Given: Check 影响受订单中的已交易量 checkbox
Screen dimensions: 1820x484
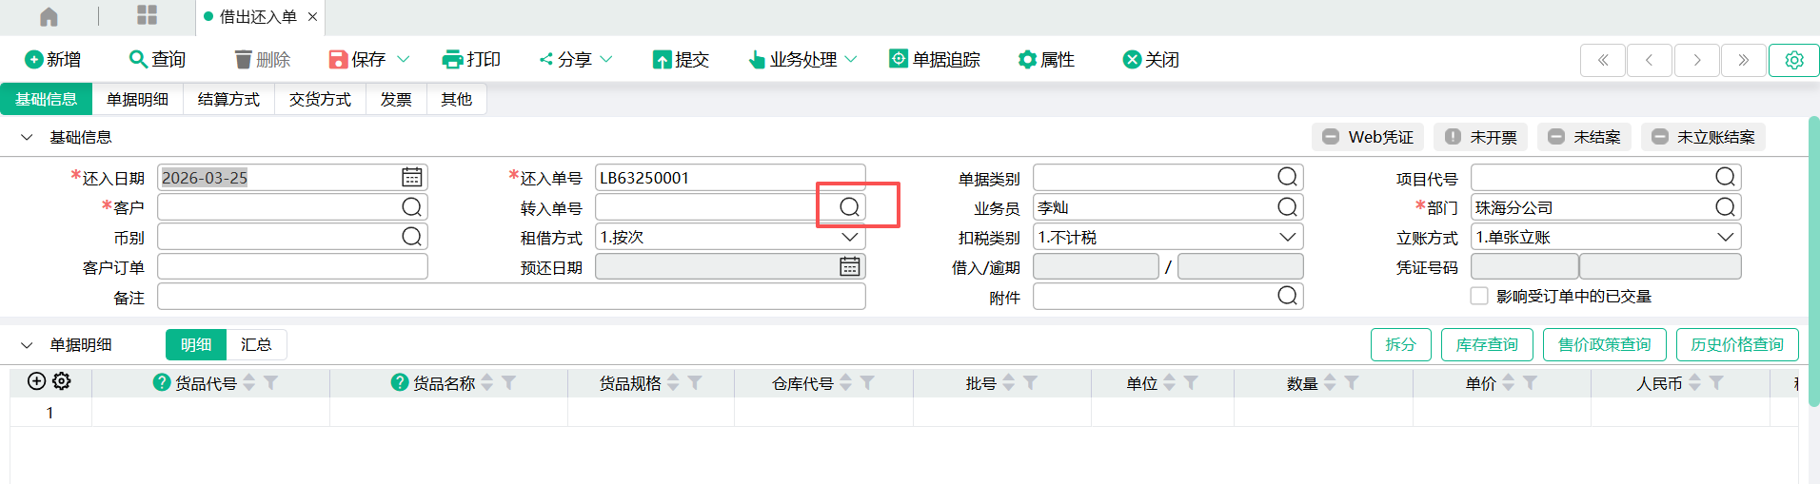Looking at the screenshot, I should point(1479,297).
